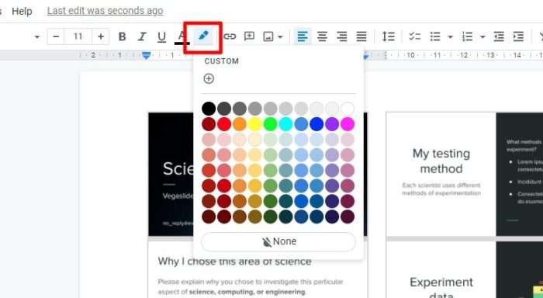Center align the text
The width and height of the screenshot is (543, 298).
pyautogui.click(x=322, y=36)
